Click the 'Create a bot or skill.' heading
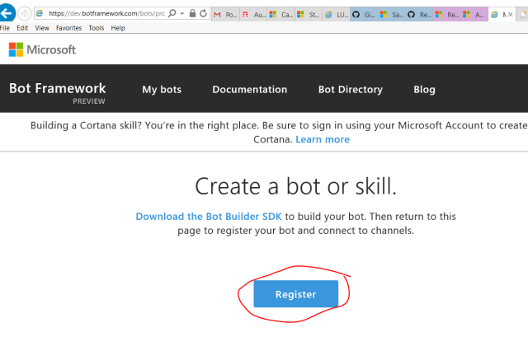This screenshot has height=346, width=528. coord(295,186)
